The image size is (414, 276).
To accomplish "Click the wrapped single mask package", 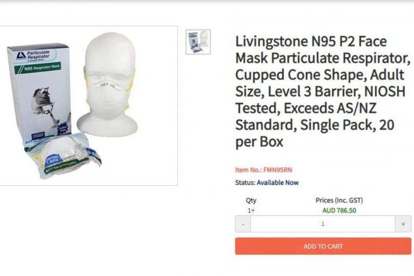I will [65, 156].
